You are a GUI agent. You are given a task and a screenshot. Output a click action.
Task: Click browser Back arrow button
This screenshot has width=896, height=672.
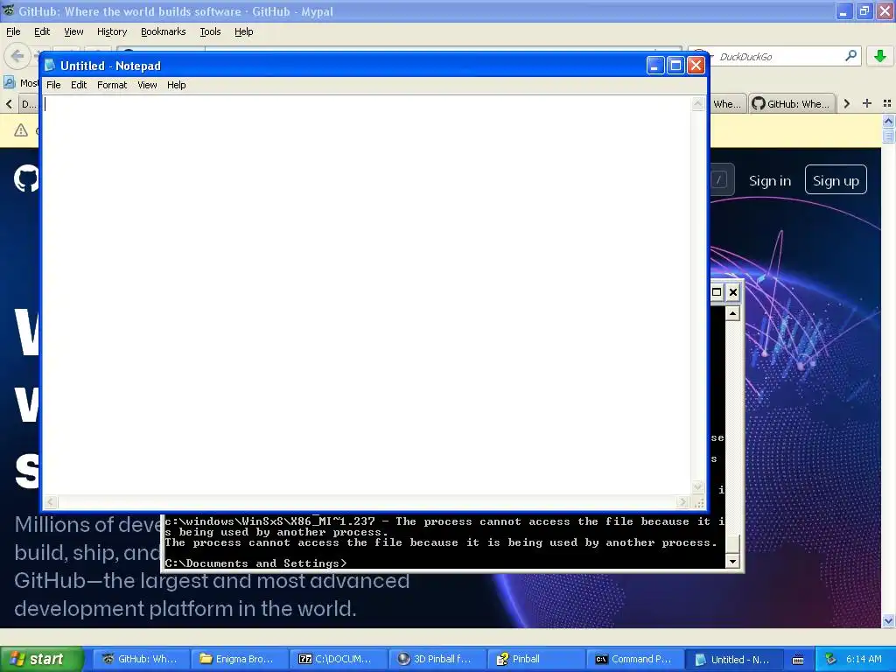(x=17, y=56)
